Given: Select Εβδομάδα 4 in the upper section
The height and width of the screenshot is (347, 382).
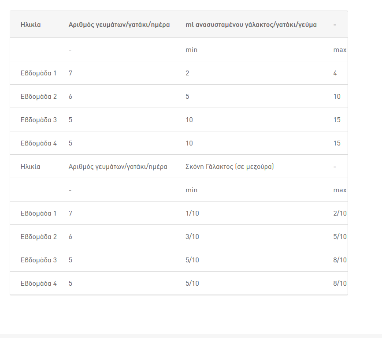Looking at the screenshot, I should pyautogui.click(x=38, y=143).
